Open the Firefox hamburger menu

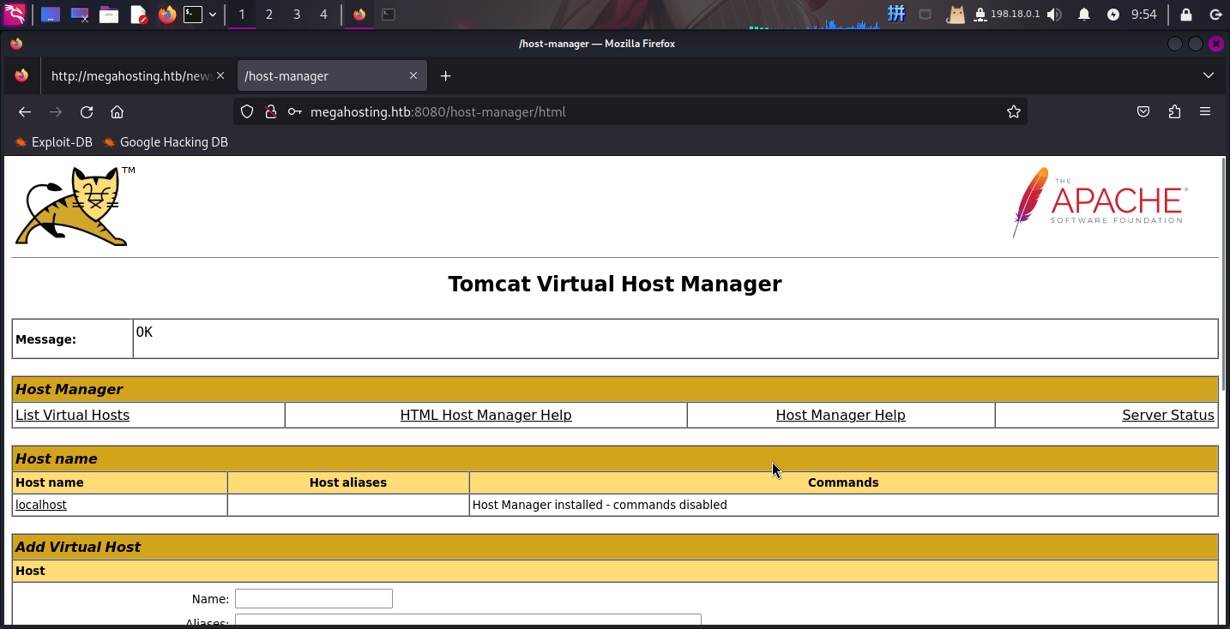pyautogui.click(x=1205, y=112)
